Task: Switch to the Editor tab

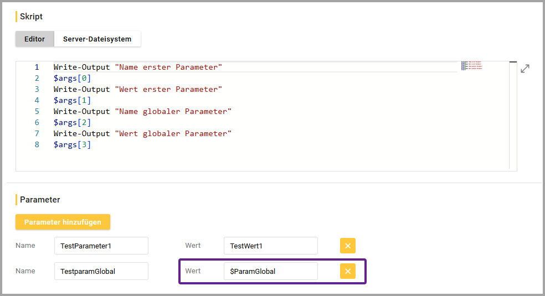Action: click(34, 39)
